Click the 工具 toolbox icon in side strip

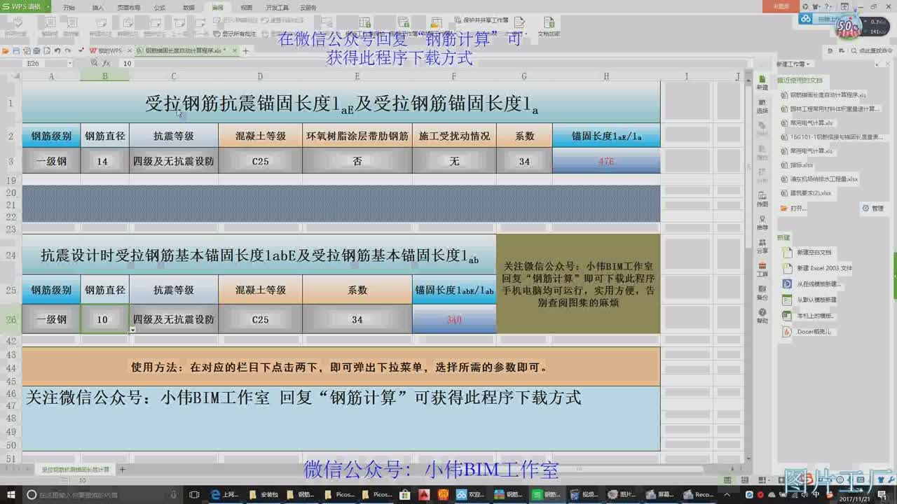[762, 269]
